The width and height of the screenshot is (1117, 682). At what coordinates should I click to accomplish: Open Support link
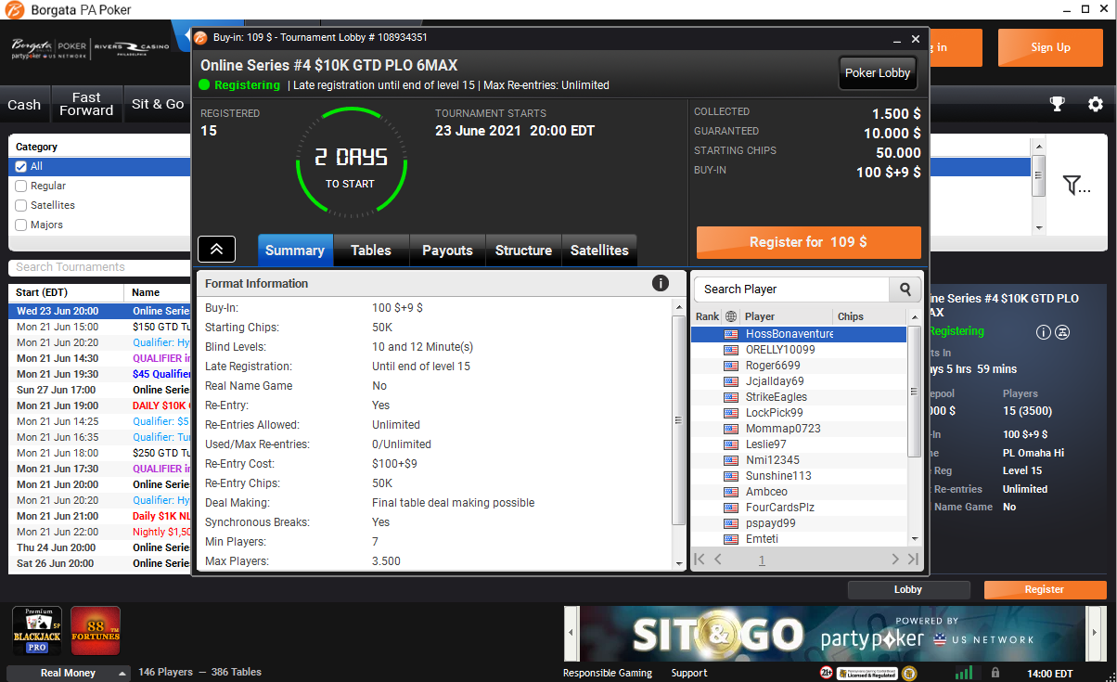coord(689,674)
